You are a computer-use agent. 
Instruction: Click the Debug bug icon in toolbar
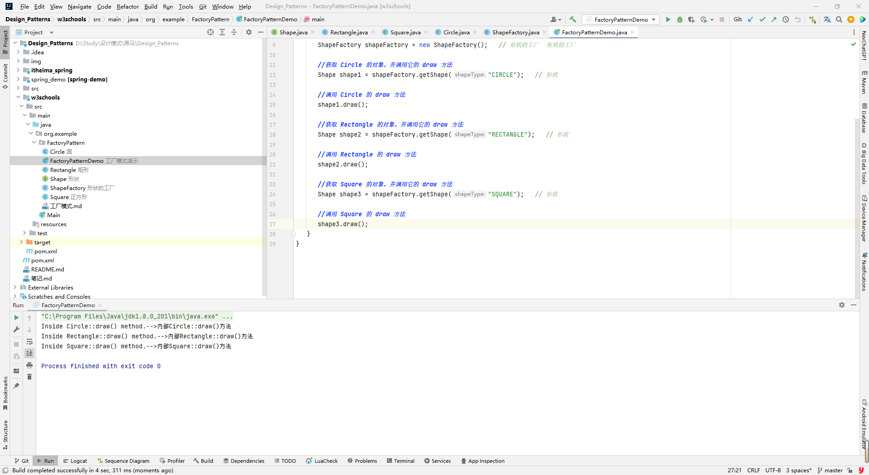tap(679, 19)
